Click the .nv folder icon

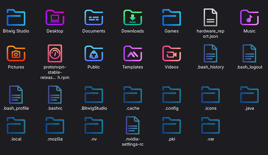pos(94,125)
